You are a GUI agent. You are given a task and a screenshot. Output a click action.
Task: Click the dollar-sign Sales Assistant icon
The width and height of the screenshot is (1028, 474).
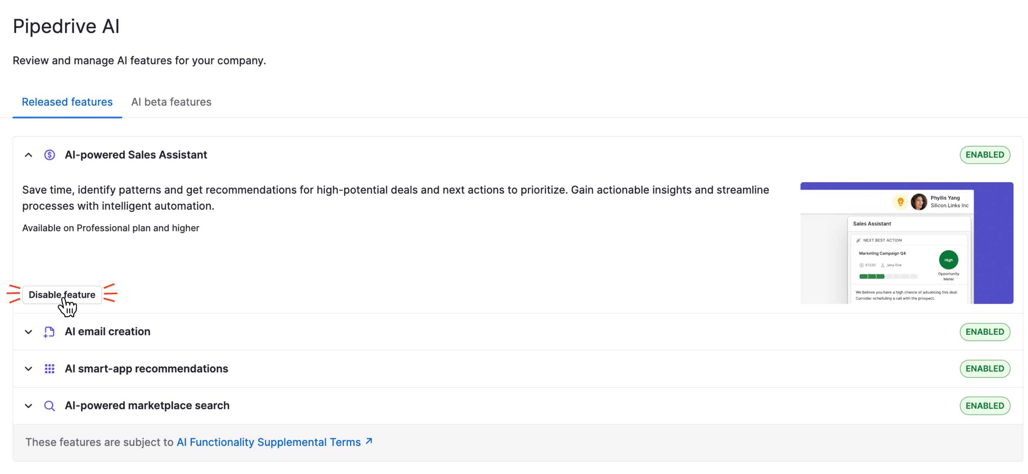(49, 155)
